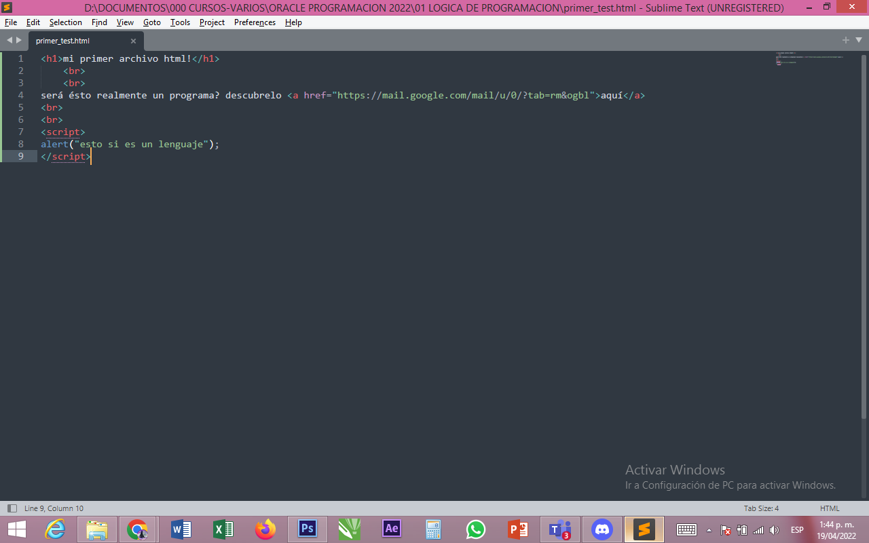The height and width of the screenshot is (543, 869).
Task: Launch Internet Explorer from taskbar
Action: (55, 529)
